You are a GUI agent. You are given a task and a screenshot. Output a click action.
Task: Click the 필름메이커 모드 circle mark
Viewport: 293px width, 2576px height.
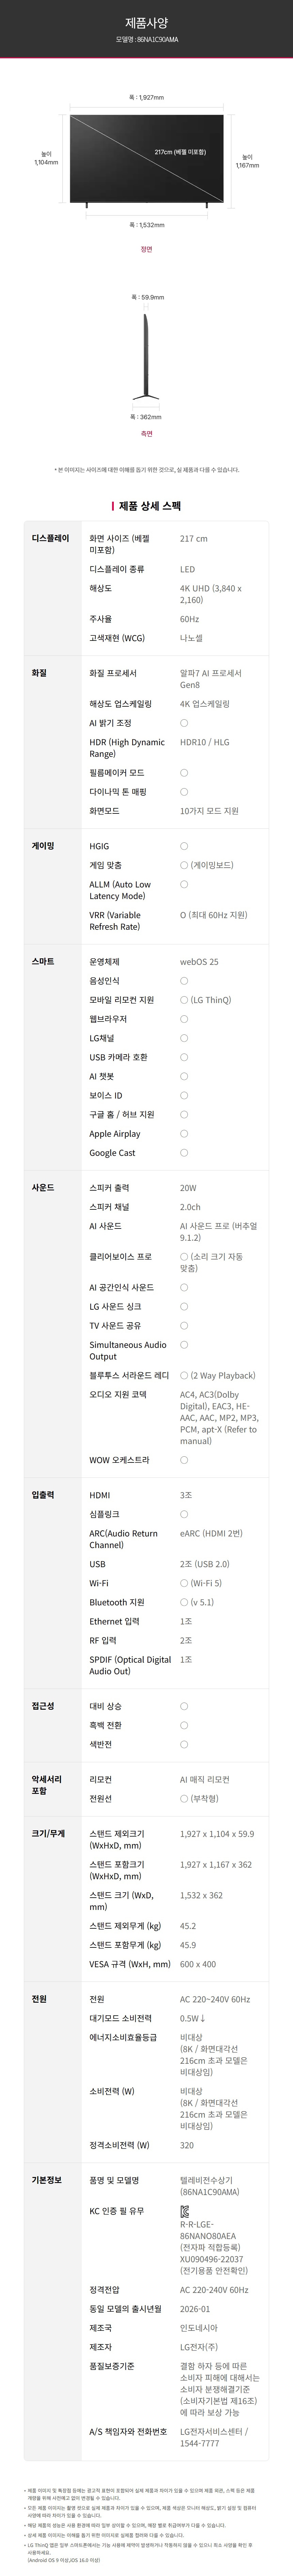tap(184, 773)
